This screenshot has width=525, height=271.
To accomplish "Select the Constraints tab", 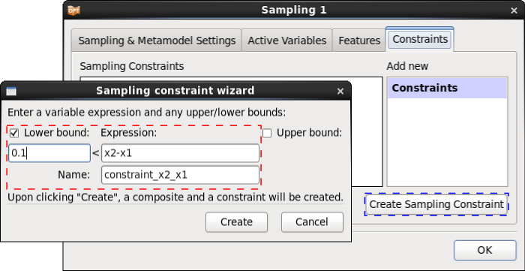I will pos(420,39).
